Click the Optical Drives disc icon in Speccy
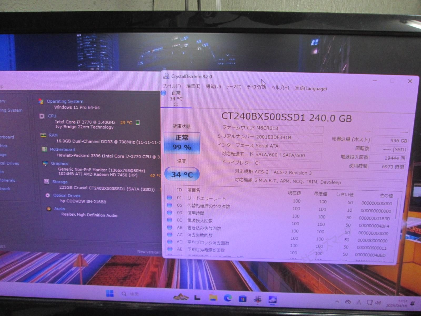Image resolution: width=421 pixels, height=316 pixels. point(48,195)
